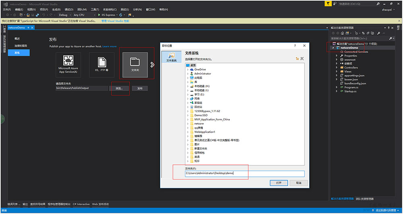Create new folder icon in 目标位置 dialog

(297, 59)
